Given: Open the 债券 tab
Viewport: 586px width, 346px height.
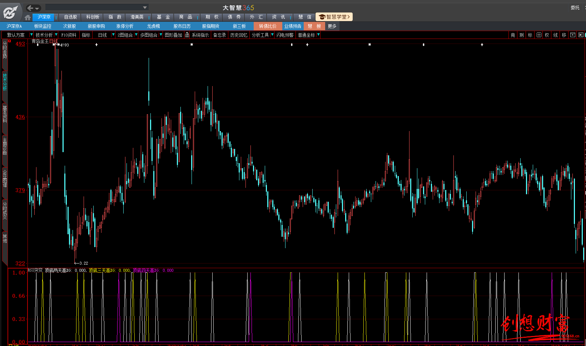Looking at the screenshot, I should (234, 17).
